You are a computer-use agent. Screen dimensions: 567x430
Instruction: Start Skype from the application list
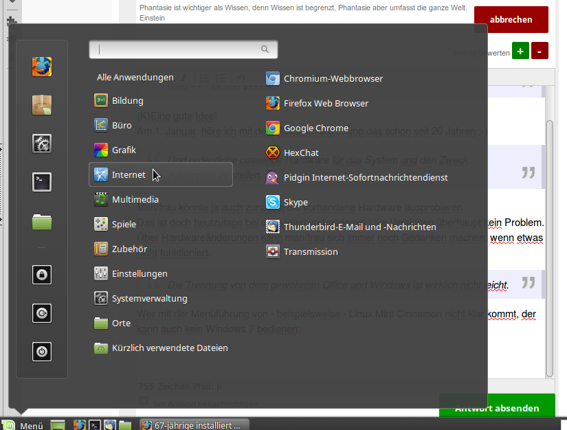[287, 203]
